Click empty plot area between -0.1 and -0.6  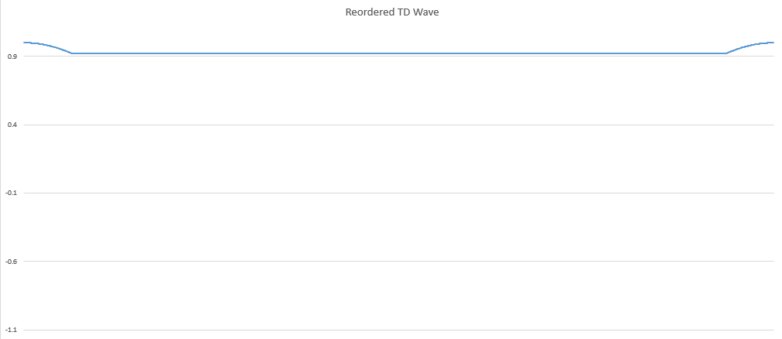388,227
